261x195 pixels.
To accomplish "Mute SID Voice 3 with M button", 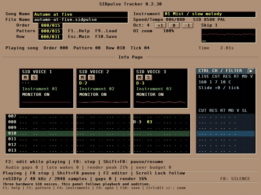I will pyautogui.click(x=139, y=77).
